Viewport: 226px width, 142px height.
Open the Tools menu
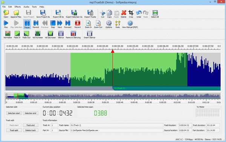(34, 7)
